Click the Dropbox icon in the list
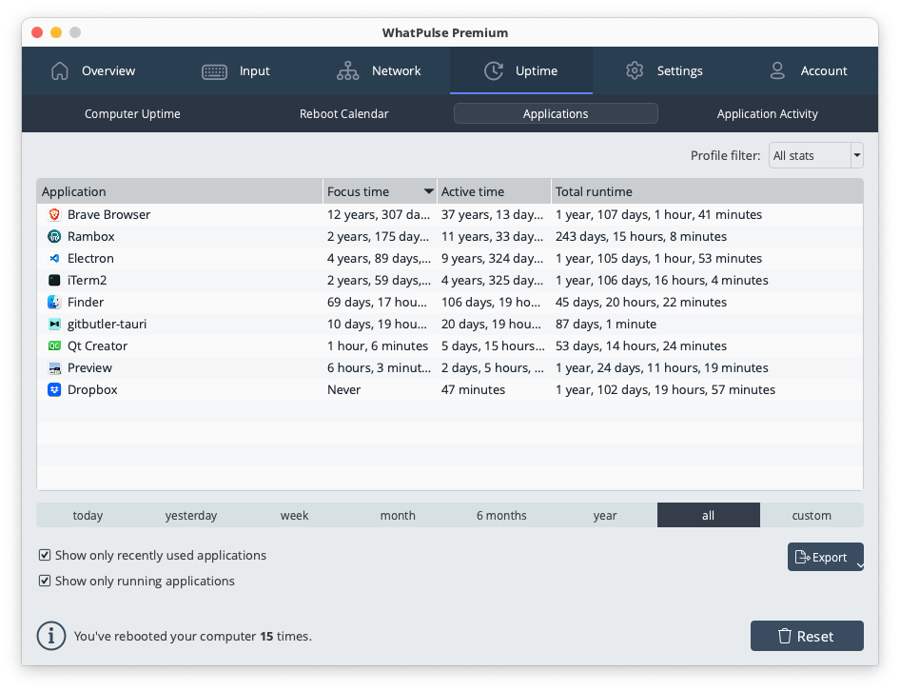The height and width of the screenshot is (691, 900). (53, 389)
